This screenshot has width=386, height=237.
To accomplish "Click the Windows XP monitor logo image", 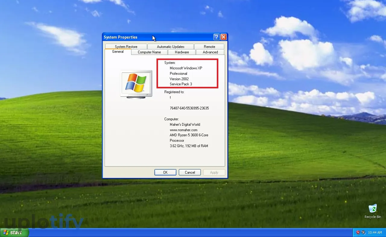I will click(136, 84).
